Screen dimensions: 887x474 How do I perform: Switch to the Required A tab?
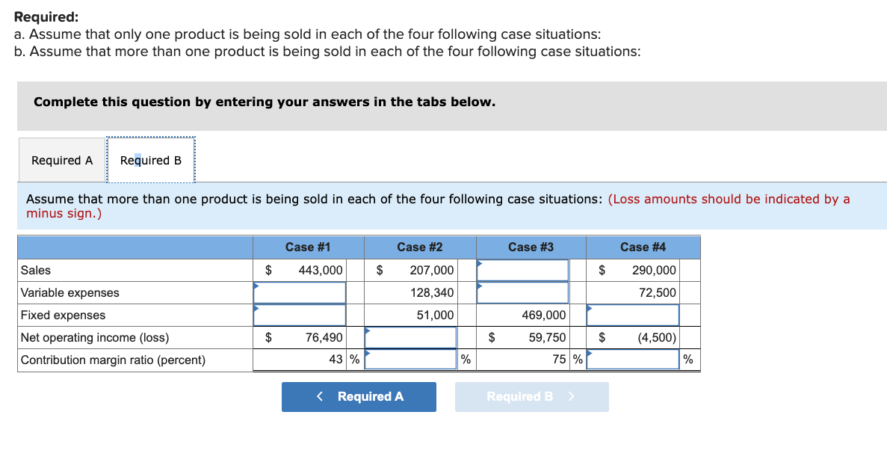[61, 159]
